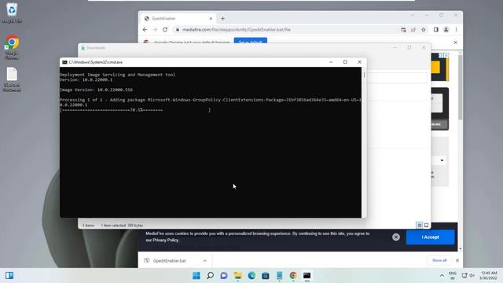The height and width of the screenshot is (283, 503).
Task: Open Microsoft Edge from the taskbar
Action: click(251, 275)
